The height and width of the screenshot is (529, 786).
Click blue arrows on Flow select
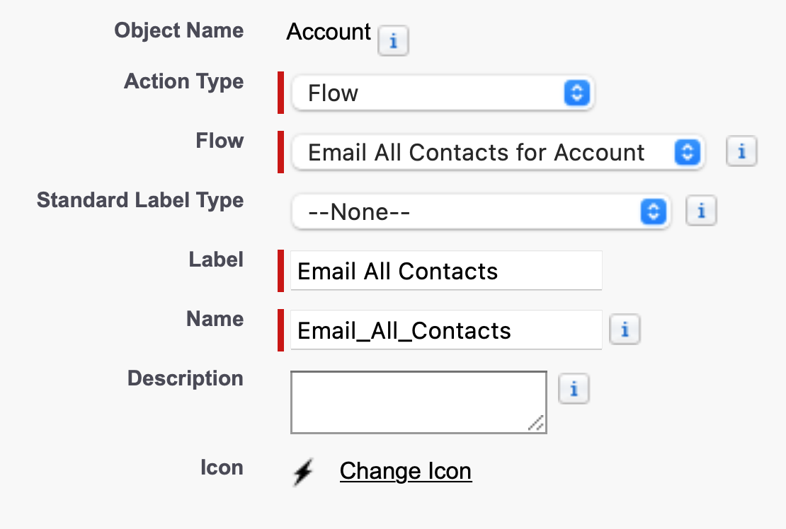click(x=688, y=152)
